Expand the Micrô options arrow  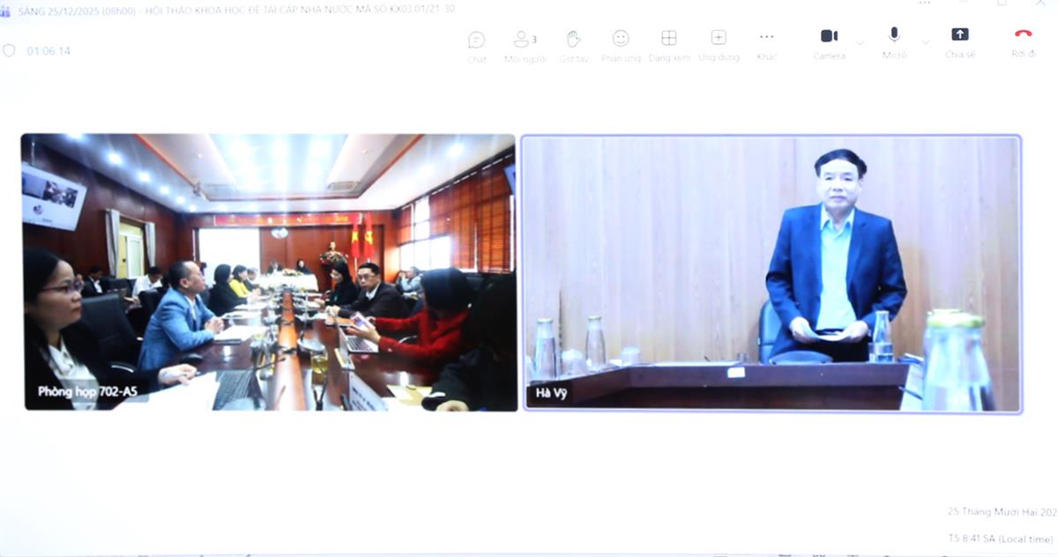pos(925,42)
